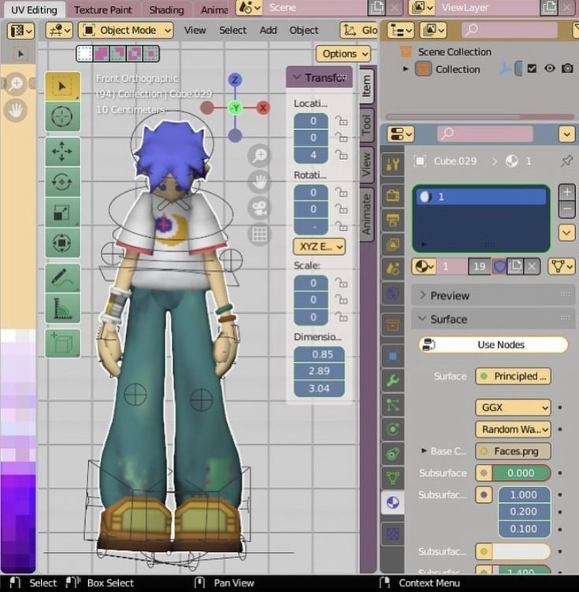Select the Rotate tool

(x=61, y=181)
